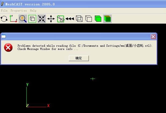Screen dimensions: 166x113
Task: Switch to wireframe cube display
Action: click(x=79, y=19)
